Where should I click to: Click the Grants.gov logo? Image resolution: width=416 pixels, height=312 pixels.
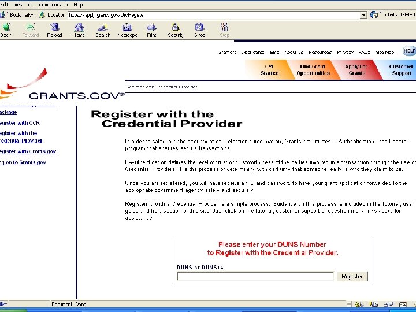[62, 84]
